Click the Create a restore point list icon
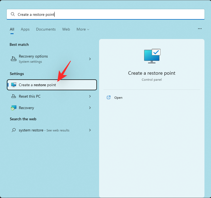The image size is (211, 198). (x=14, y=85)
